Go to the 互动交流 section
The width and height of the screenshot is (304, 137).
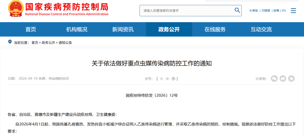(x=261, y=29)
